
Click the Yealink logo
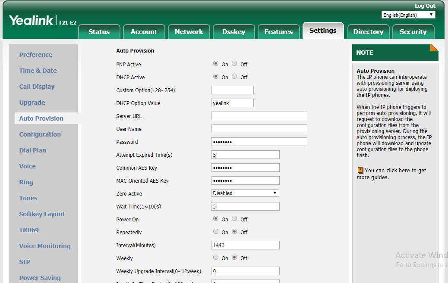point(31,20)
